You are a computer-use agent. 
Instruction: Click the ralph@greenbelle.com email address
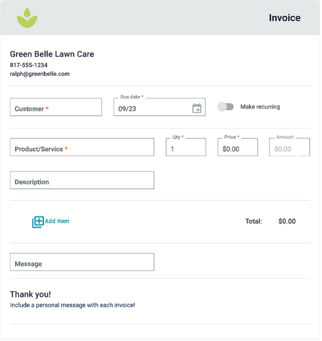pyautogui.click(x=40, y=74)
